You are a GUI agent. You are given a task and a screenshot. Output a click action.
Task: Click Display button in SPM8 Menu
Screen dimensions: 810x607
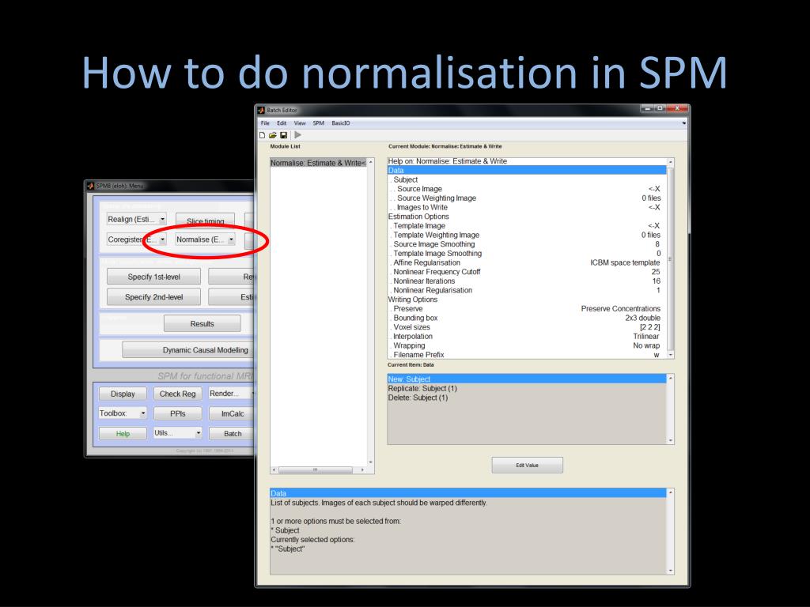(123, 394)
